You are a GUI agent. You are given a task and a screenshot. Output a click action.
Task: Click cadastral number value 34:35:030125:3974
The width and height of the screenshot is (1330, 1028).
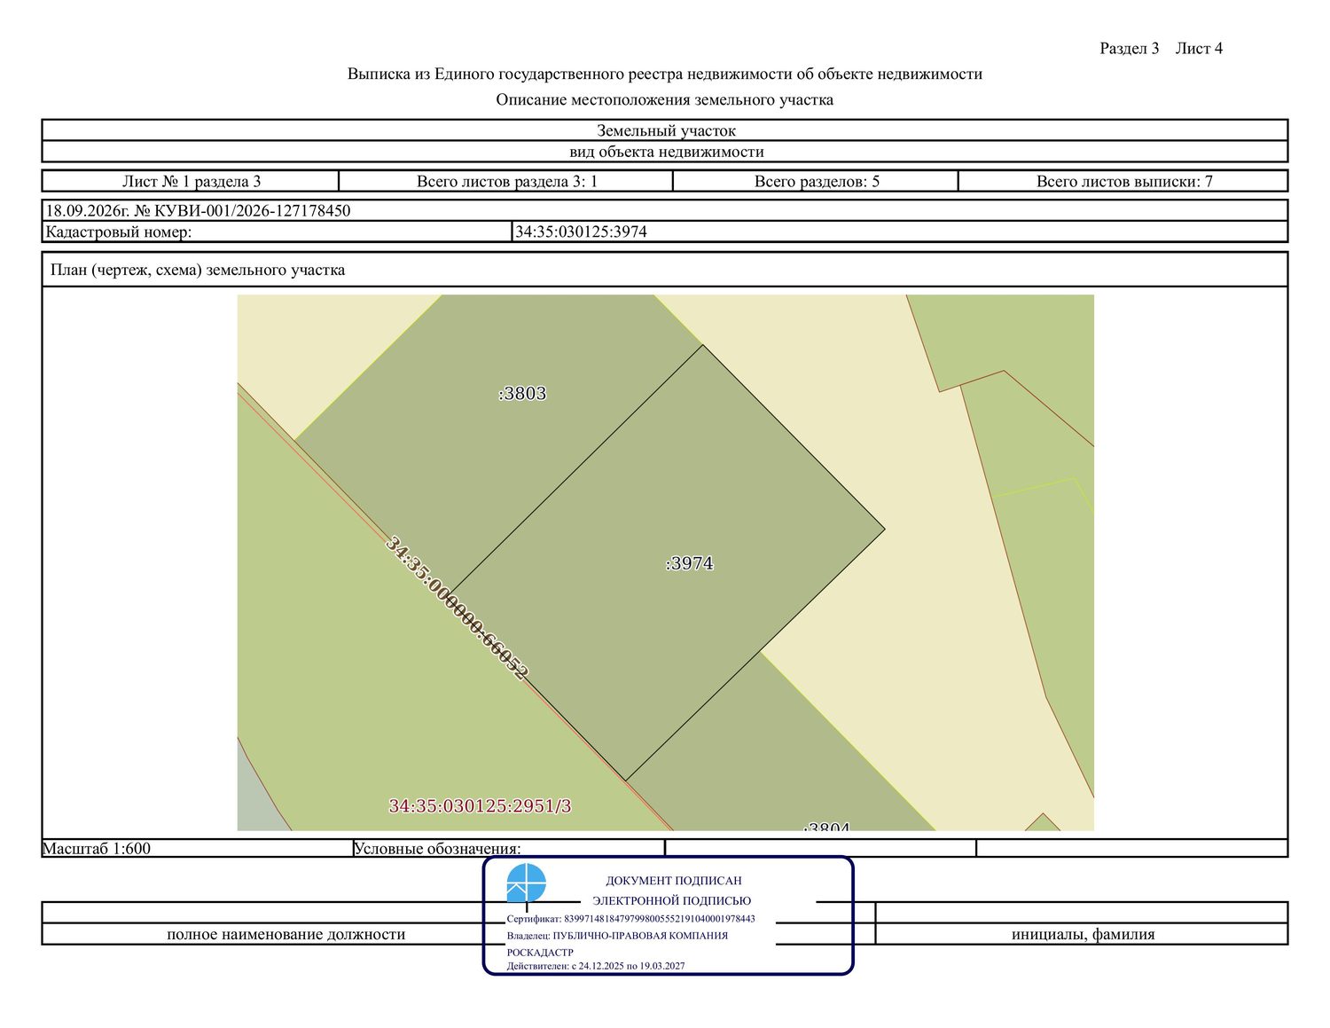pyautogui.click(x=582, y=231)
